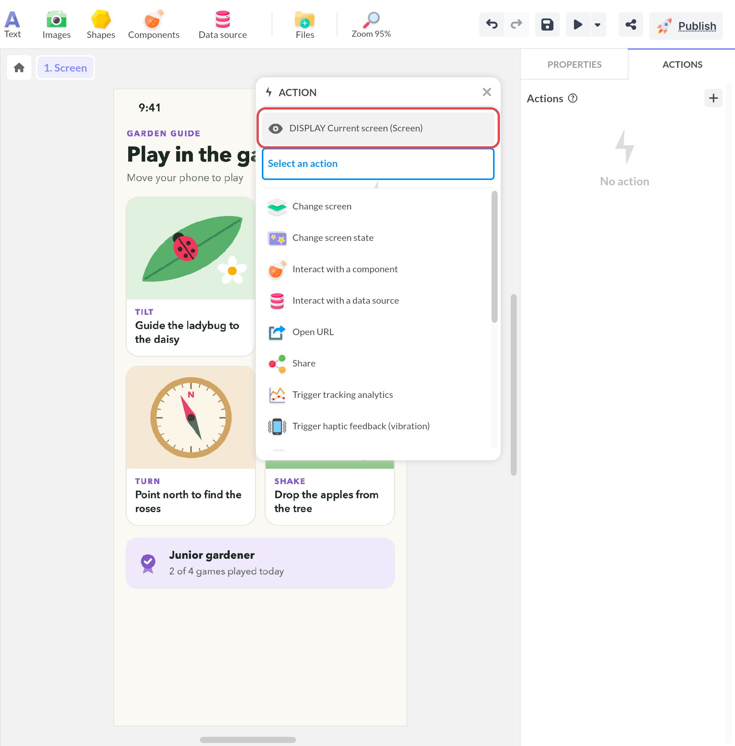Save the project with floppy icon

547,25
